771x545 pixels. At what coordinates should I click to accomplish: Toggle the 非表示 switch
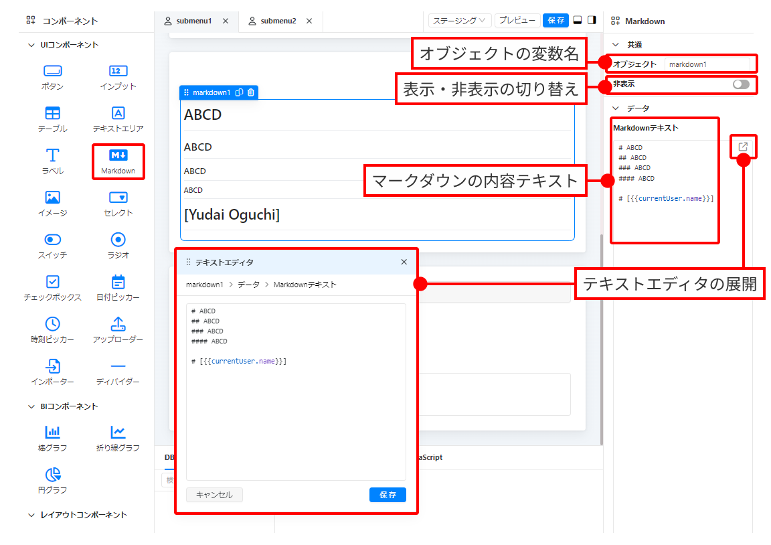tap(740, 84)
